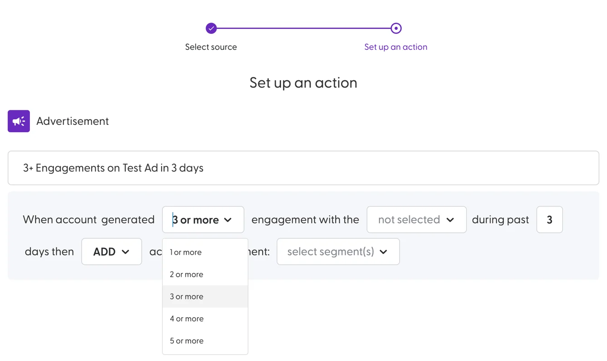Click the 'engagement with the' text
The width and height of the screenshot is (607, 361).
(305, 219)
